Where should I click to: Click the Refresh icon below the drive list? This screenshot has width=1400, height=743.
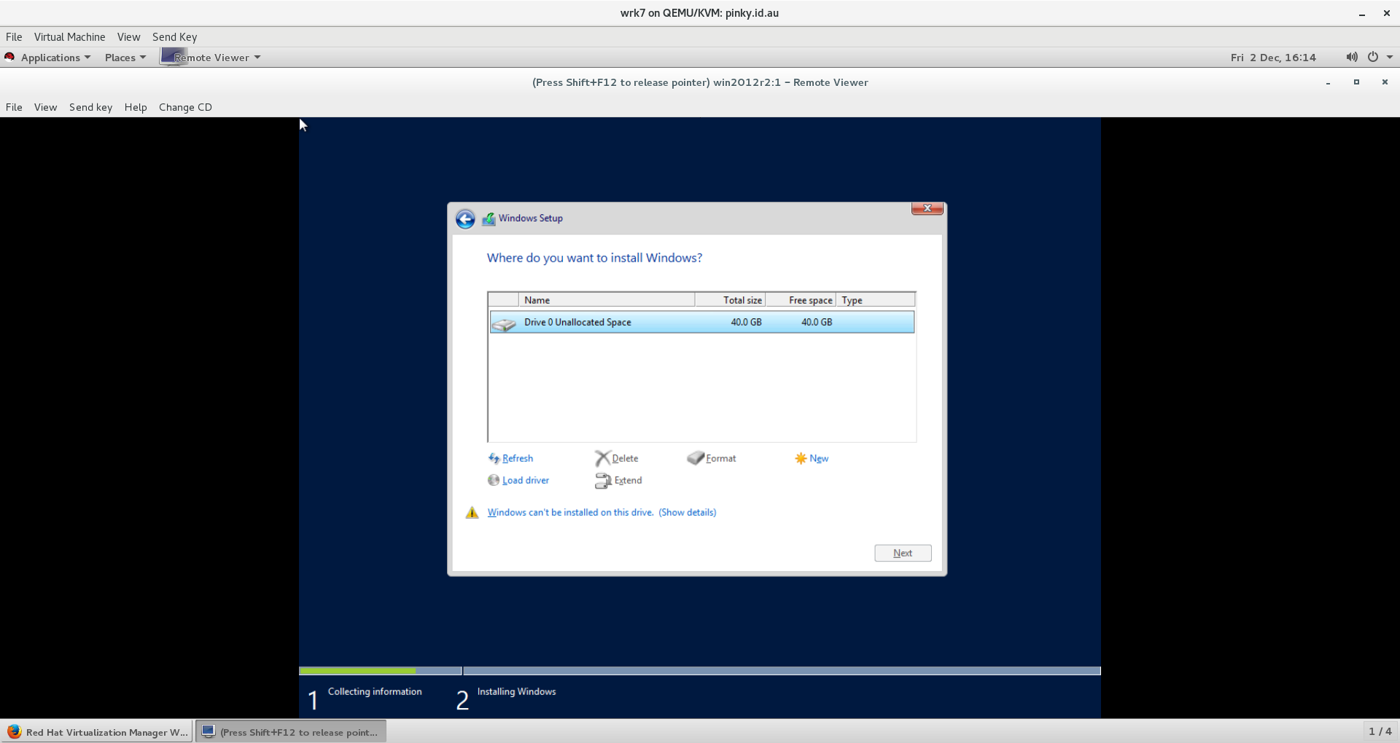point(494,458)
